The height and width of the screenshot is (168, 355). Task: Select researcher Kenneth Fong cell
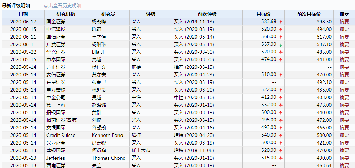(108, 136)
